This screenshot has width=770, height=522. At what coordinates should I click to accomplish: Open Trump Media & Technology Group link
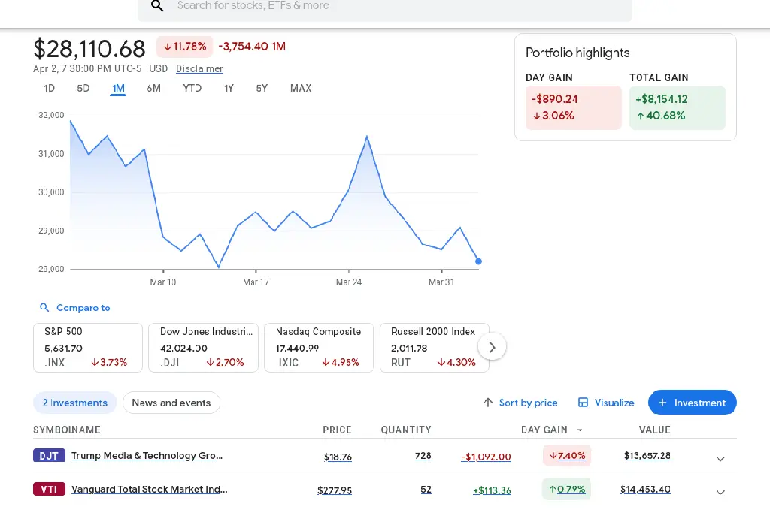coord(147,456)
